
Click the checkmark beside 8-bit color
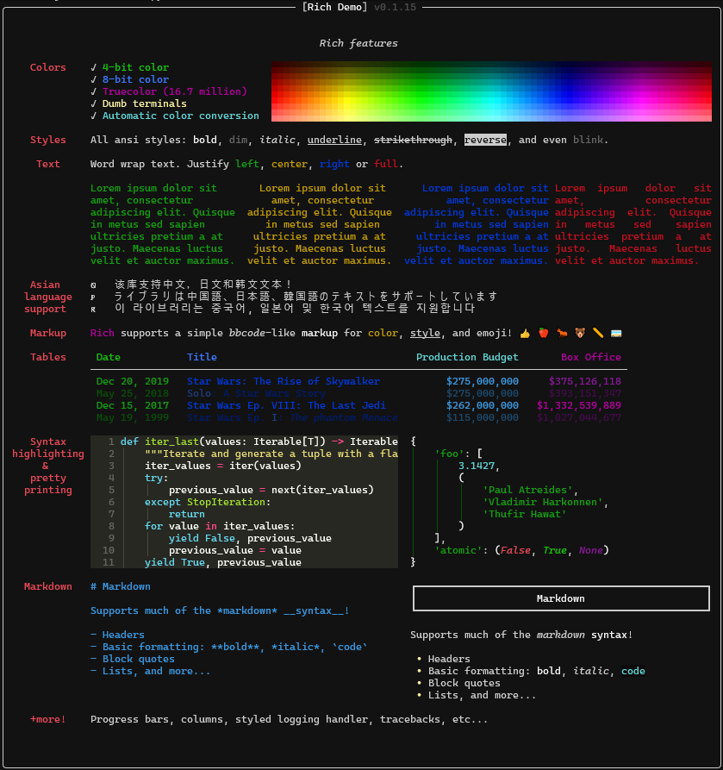point(94,79)
